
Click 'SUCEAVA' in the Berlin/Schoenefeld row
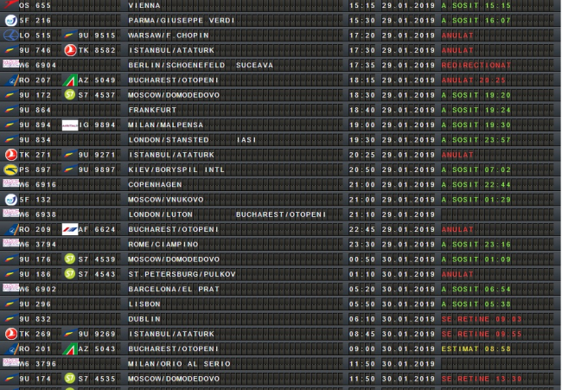[254, 65]
